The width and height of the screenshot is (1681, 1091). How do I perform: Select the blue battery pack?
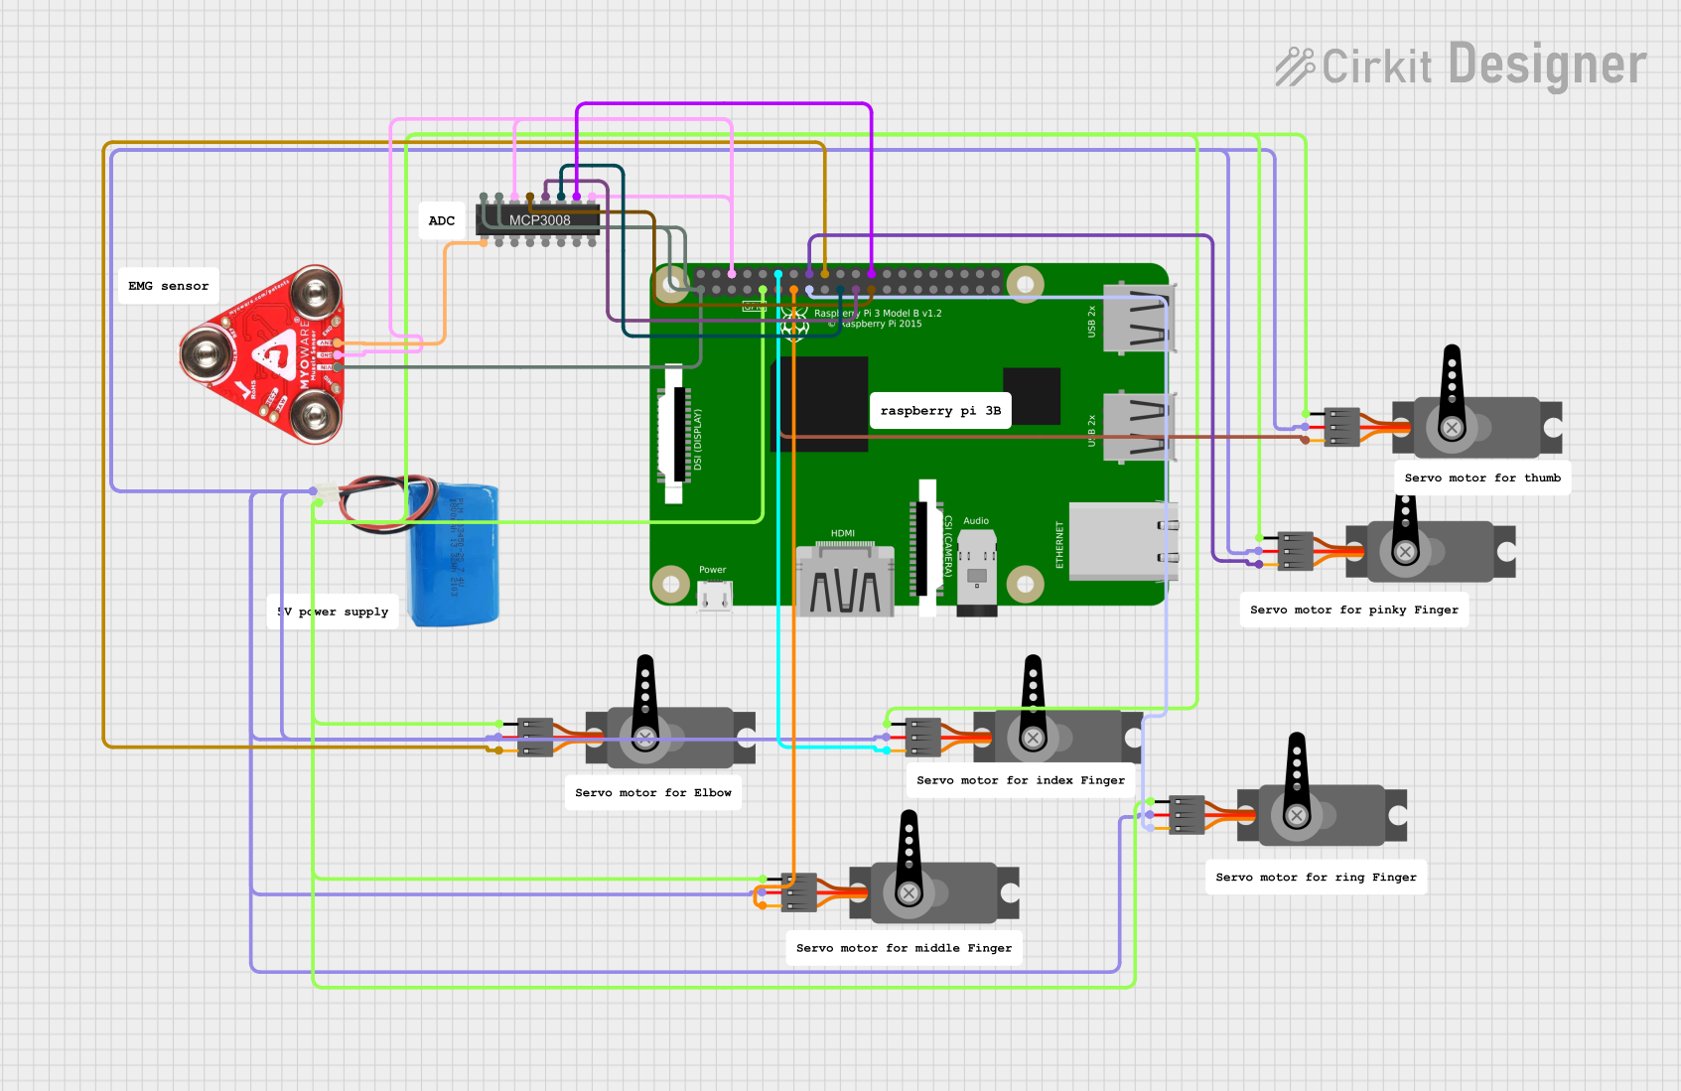click(x=455, y=554)
